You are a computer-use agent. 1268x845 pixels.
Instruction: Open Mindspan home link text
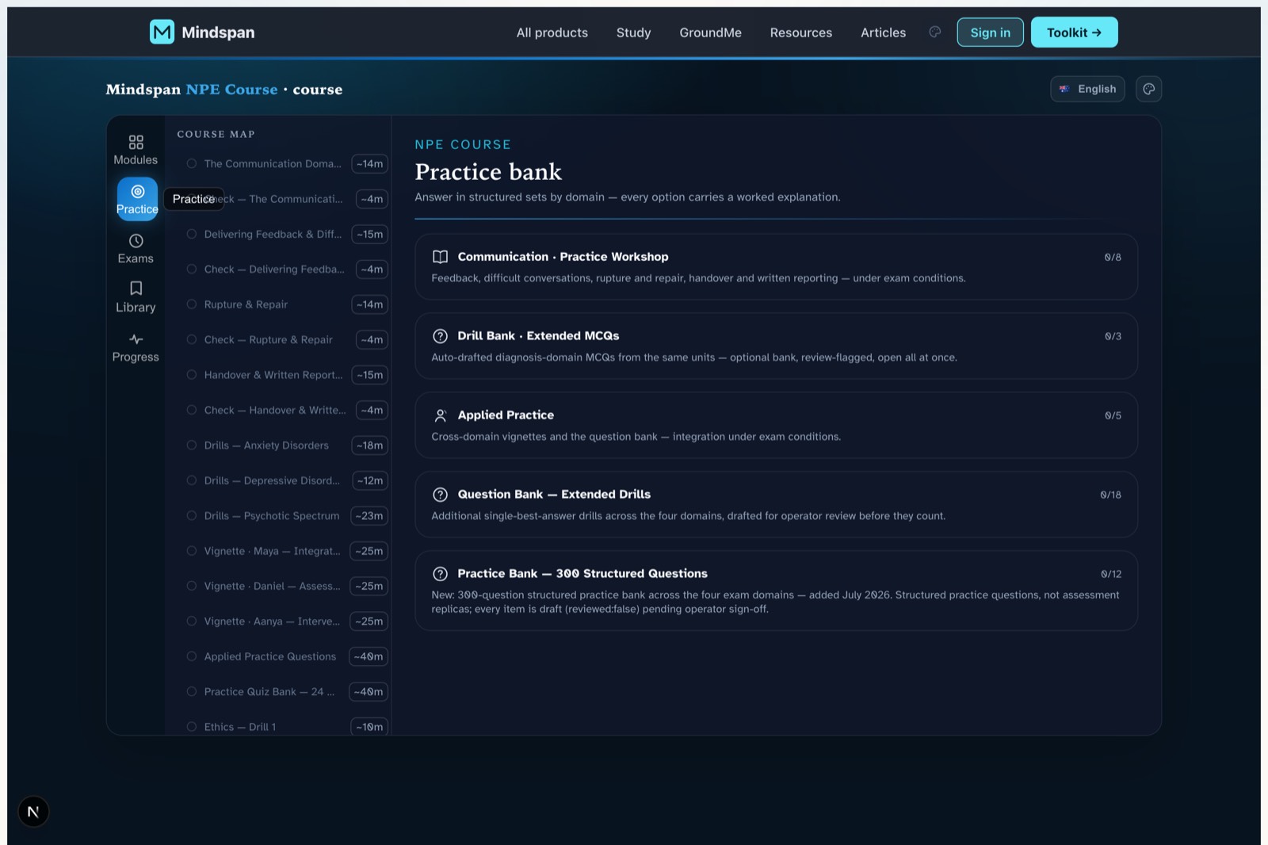point(218,32)
